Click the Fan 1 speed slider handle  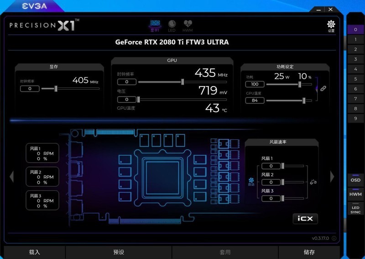pyautogui.click(x=282, y=166)
